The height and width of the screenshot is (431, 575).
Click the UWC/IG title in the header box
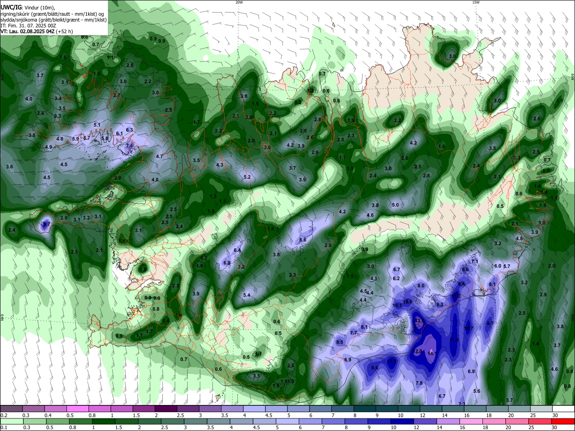(11, 8)
